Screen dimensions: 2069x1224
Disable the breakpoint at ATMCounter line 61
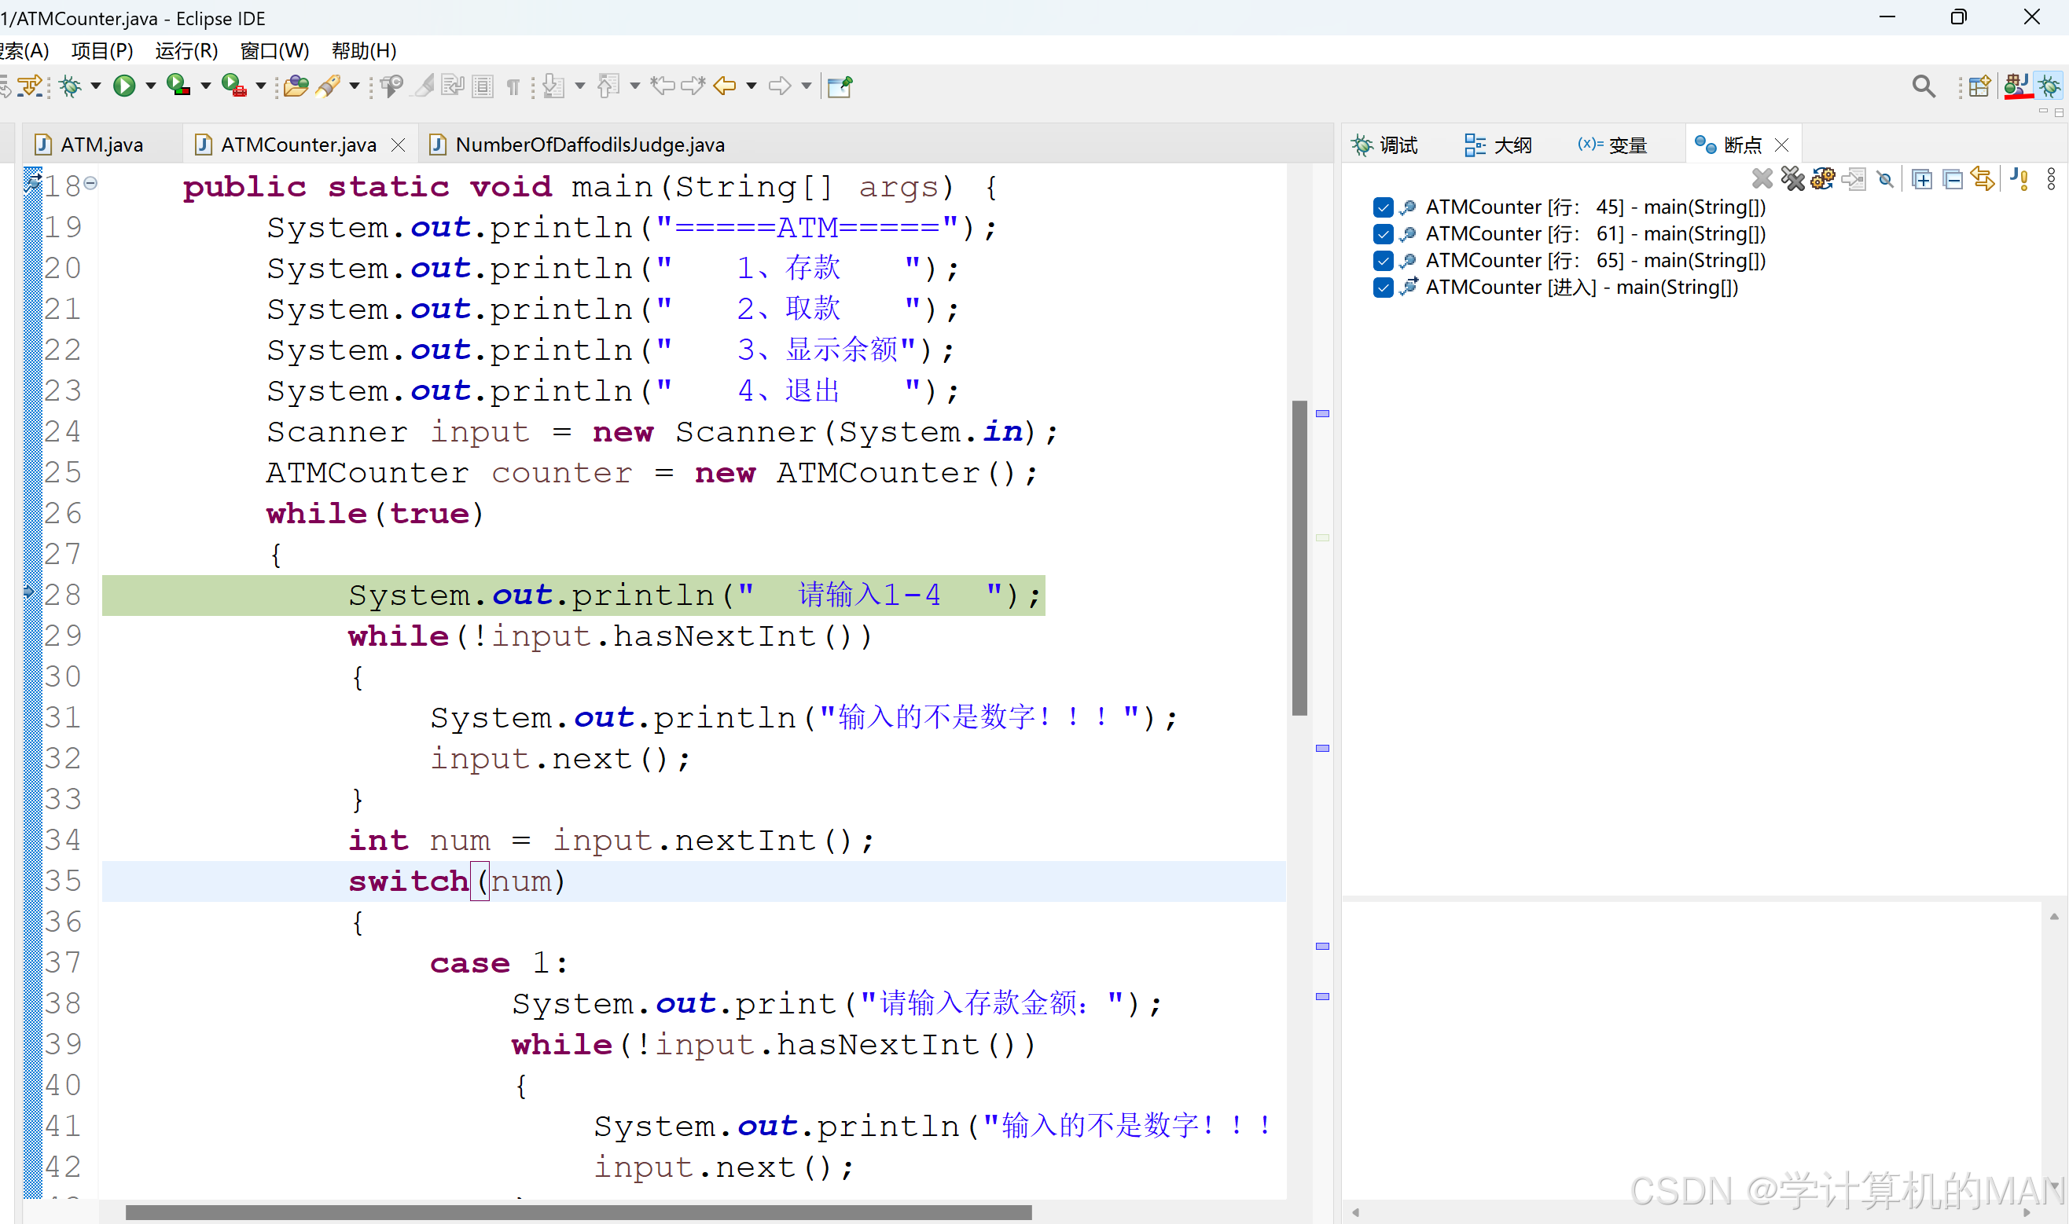pos(1383,234)
